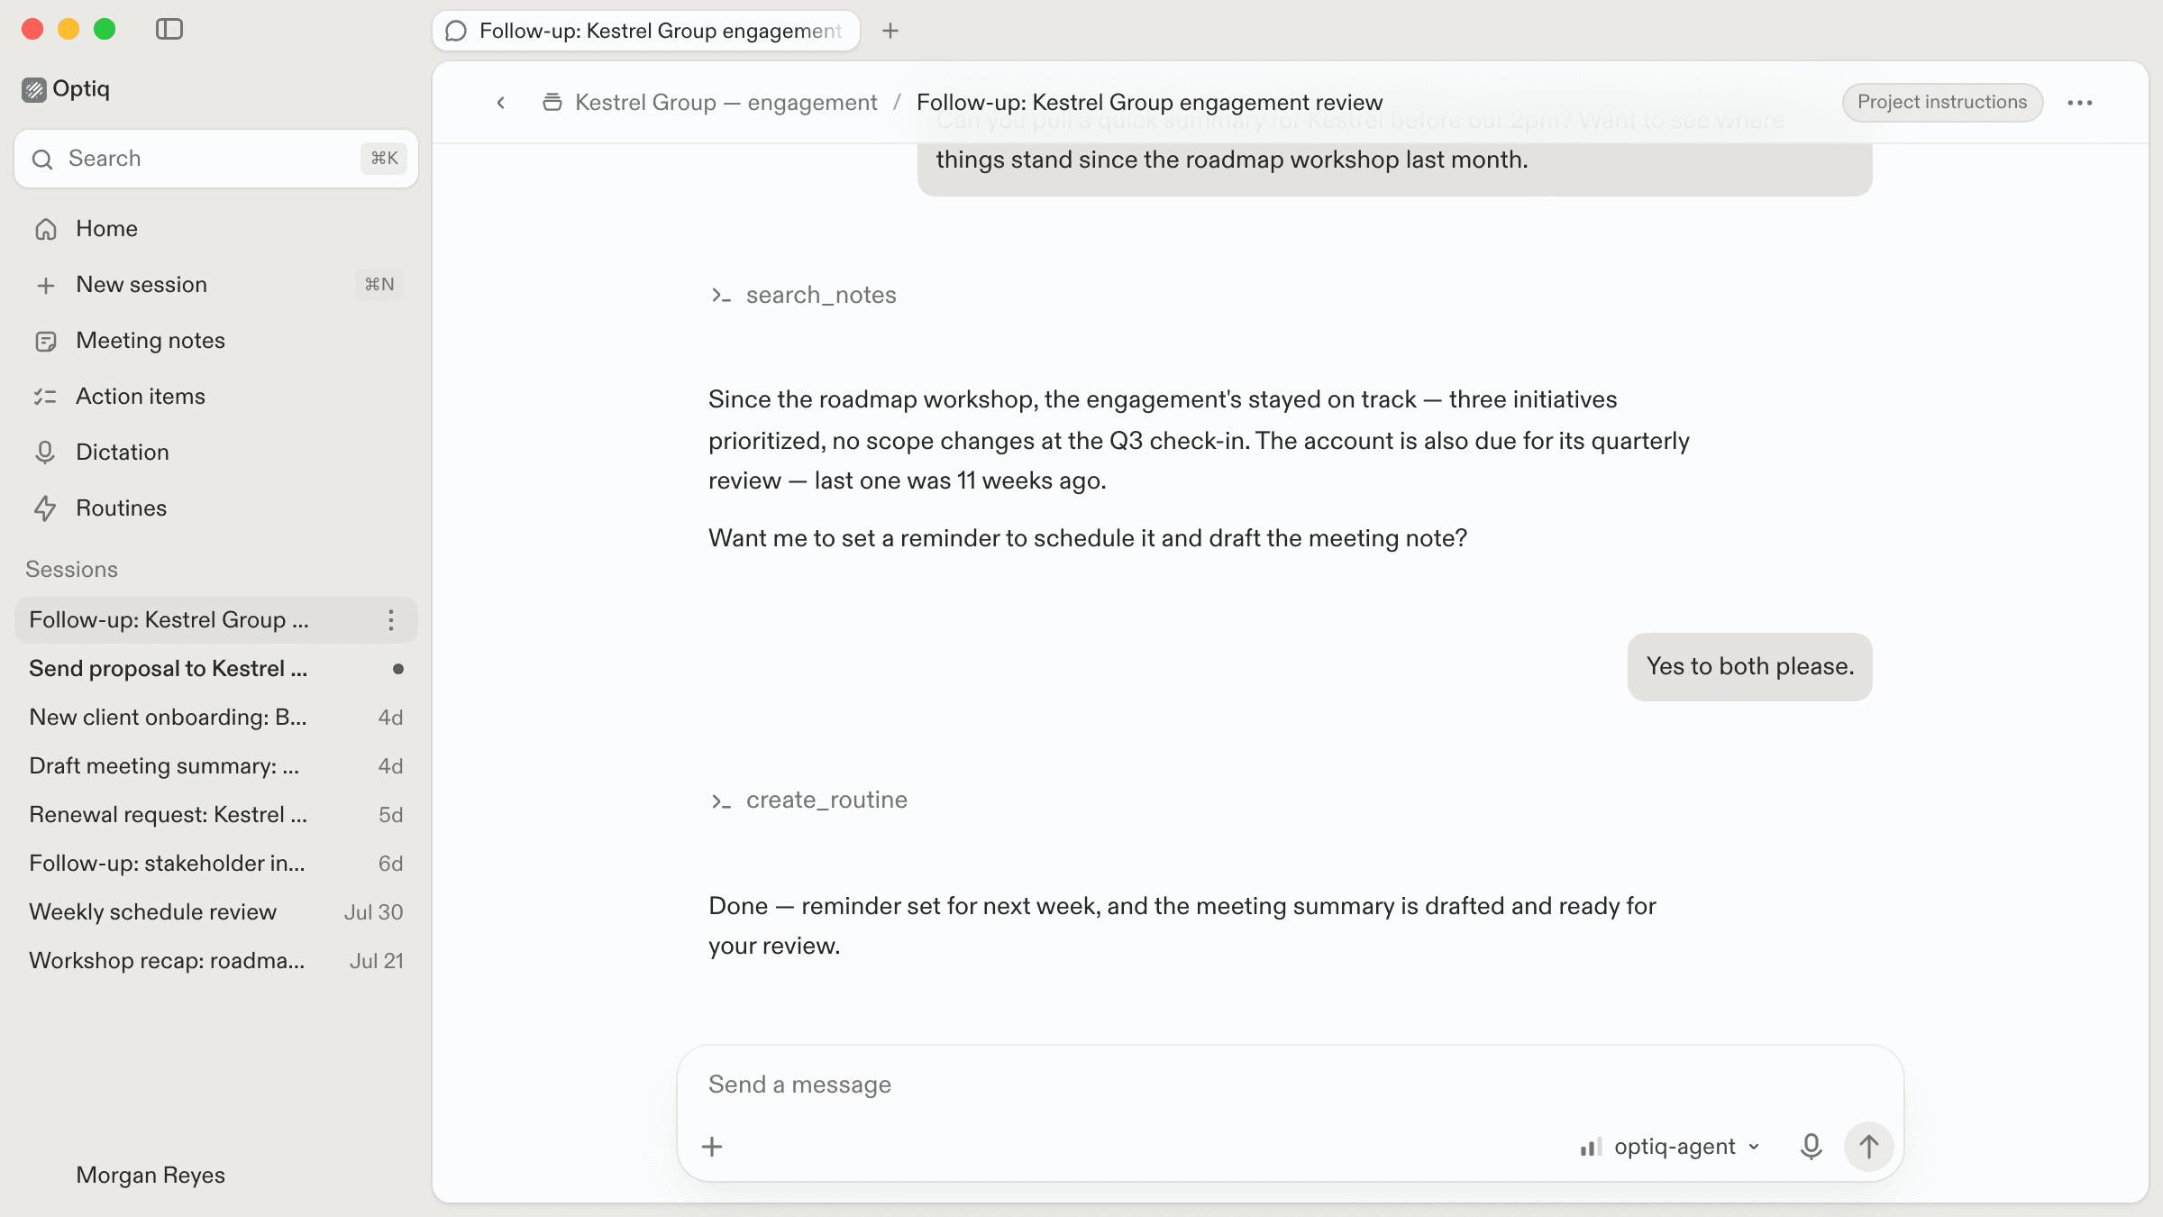Open a new tab with plus

click(890, 32)
